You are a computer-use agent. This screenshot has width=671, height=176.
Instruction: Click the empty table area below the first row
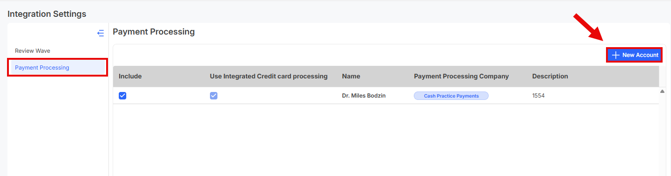point(386,140)
